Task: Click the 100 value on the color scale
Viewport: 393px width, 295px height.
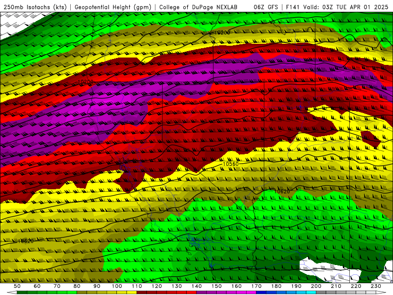Action: pos(117,286)
